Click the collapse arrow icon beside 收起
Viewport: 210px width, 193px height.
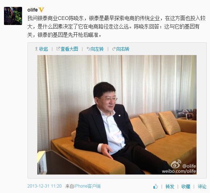[x=36, y=49]
